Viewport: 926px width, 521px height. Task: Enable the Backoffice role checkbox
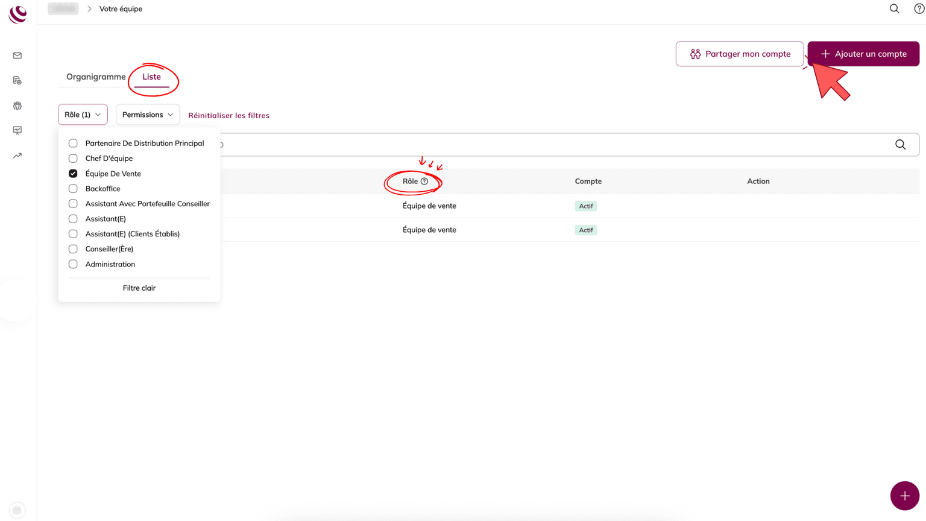pos(73,189)
